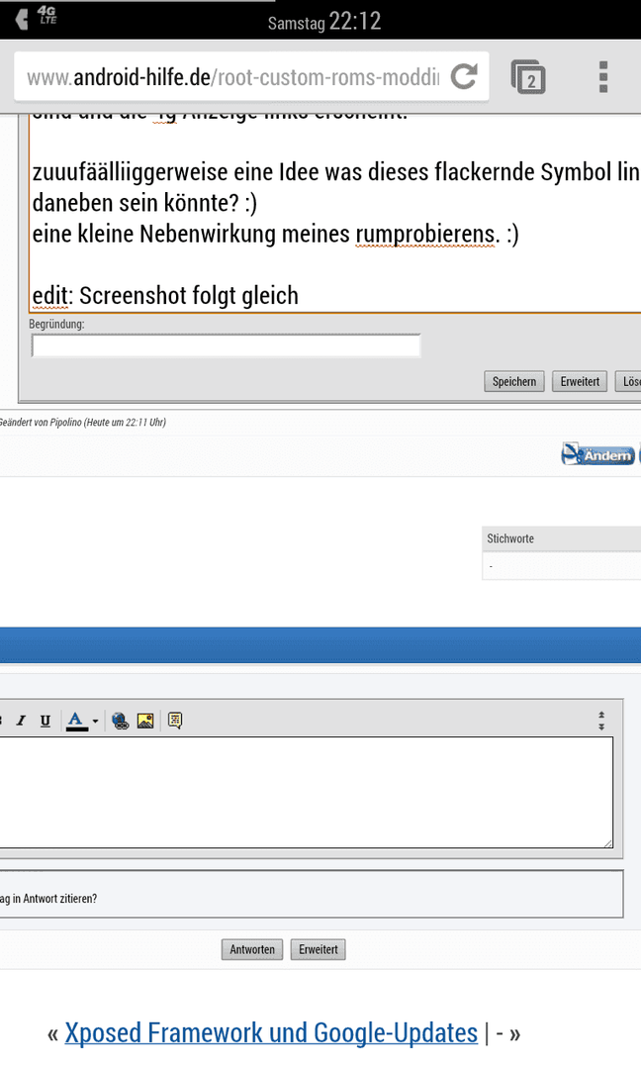The height and width of the screenshot is (1069, 641).
Task: Apply the font color A button
Action: [x=76, y=721]
